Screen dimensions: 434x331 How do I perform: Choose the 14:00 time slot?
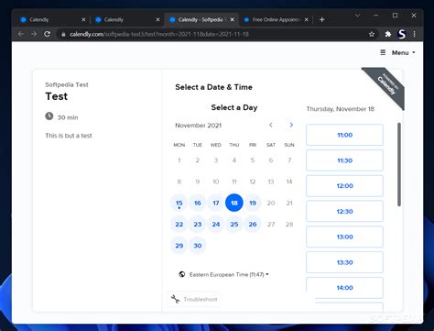click(x=344, y=288)
